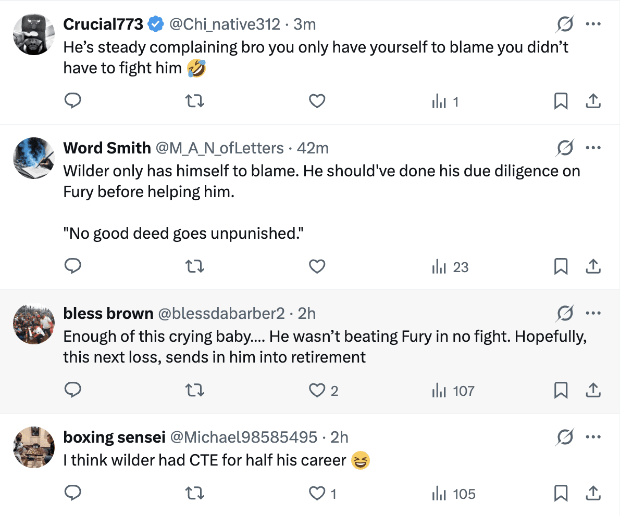Screen dimensions: 620x516
Task: Share the Word Smith tweet
Action: [593, 267]
